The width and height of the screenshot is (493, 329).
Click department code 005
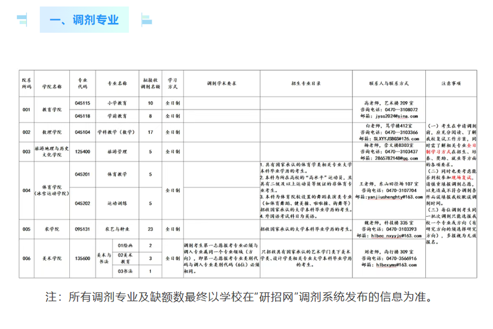click(26, 229)
